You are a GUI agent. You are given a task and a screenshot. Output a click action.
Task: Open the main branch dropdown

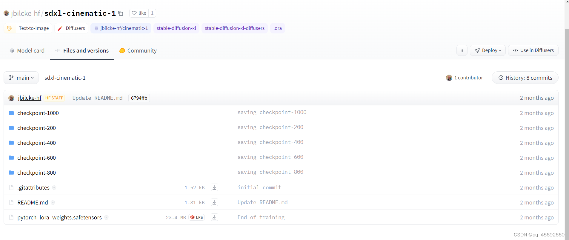pyautogui.click(x=21, y=78)
